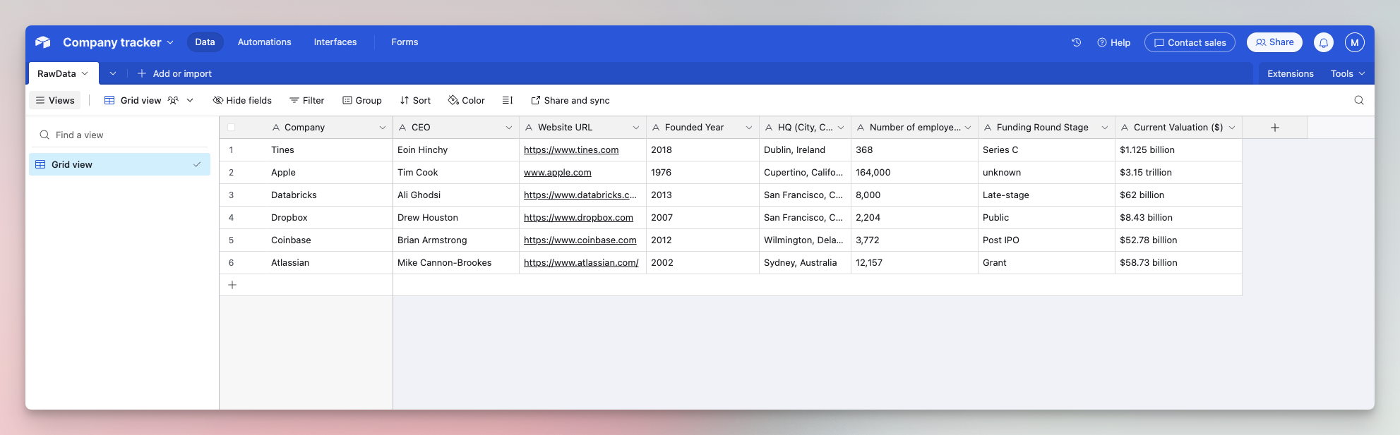Open the Group option
The image size is (1400, 435).
tap(362, 100)
